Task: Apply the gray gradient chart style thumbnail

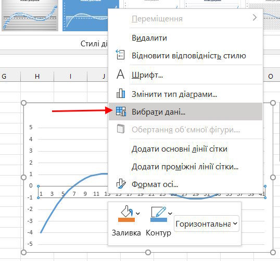Action: [30, 16]
